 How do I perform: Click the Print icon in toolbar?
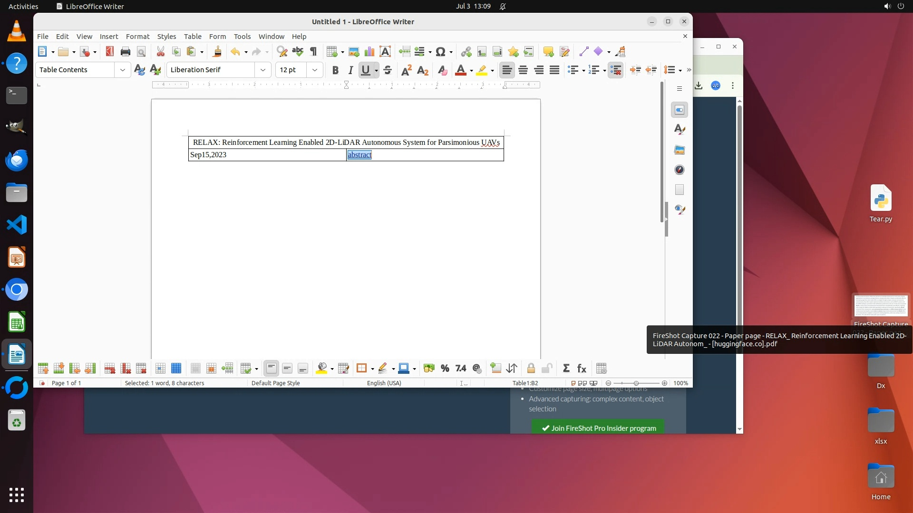(125, 52)
